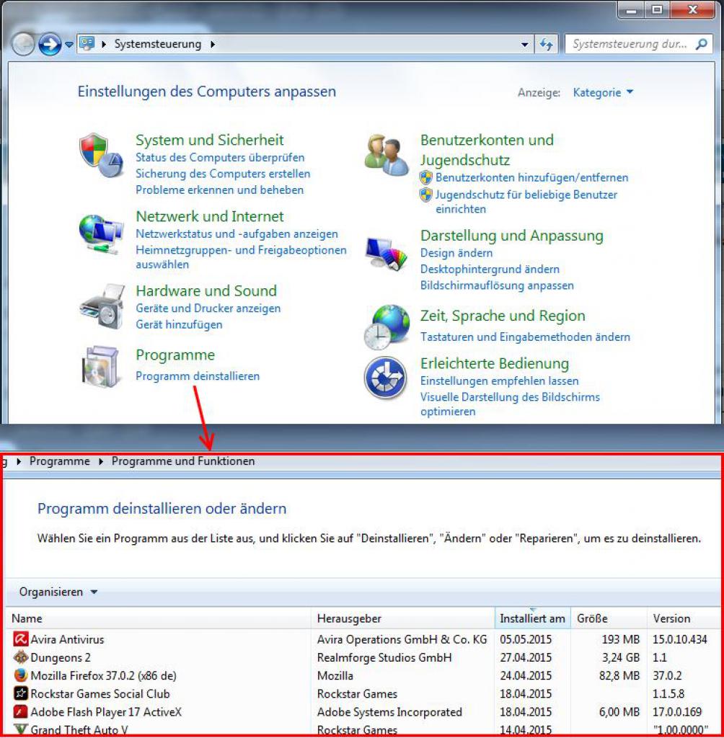This screenshot has width=724, height=738.
Task: Expand the arrow before Systemsteuerung in breadcrumb
Action: [104, 44]
